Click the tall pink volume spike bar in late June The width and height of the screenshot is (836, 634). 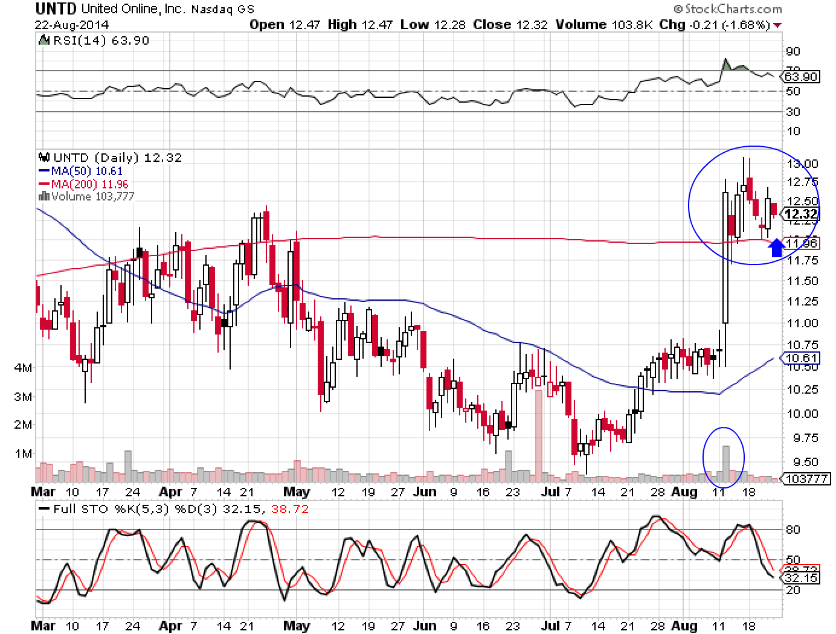pos(538,435)
